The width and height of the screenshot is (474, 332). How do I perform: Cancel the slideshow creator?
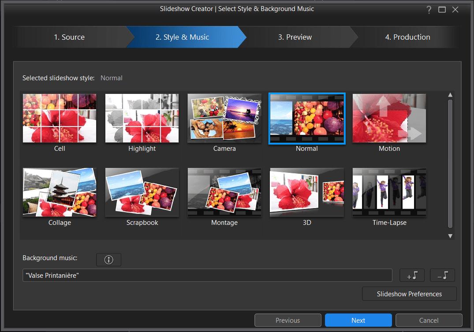click(429, 320)
